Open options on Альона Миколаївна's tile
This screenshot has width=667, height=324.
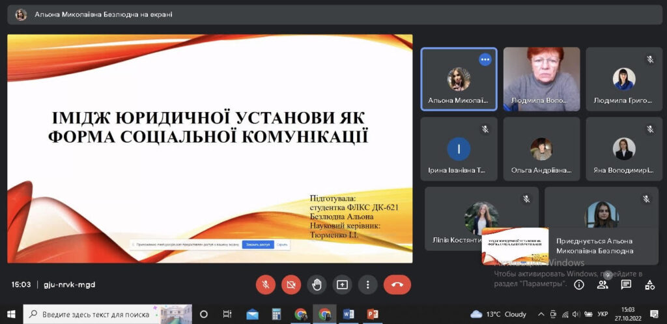[x=485, y=59]
